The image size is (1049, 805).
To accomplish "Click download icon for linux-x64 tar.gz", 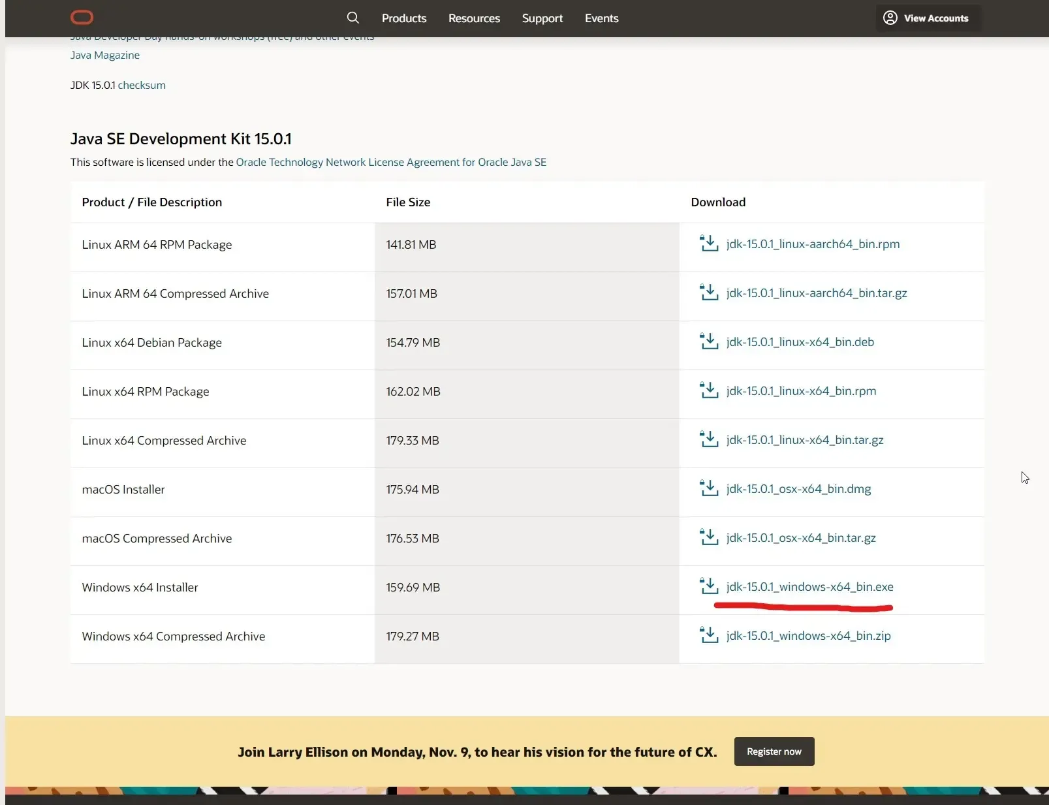I will (x=709, y=439).
